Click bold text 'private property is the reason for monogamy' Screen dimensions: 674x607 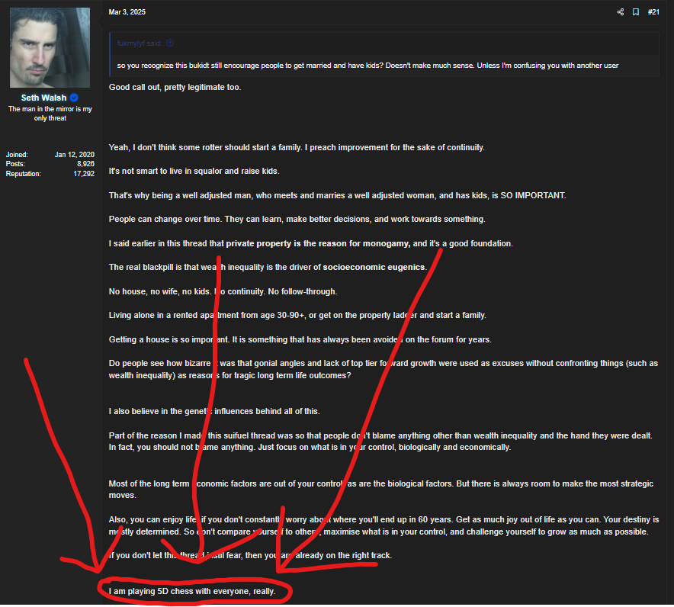point(318,243)
